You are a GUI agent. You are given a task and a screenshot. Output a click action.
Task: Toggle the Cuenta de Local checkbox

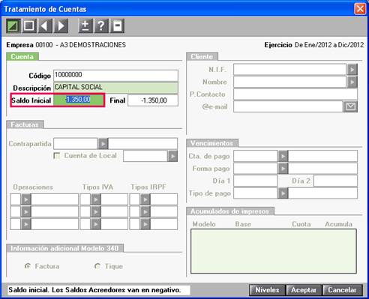click(x=57, y=156)
